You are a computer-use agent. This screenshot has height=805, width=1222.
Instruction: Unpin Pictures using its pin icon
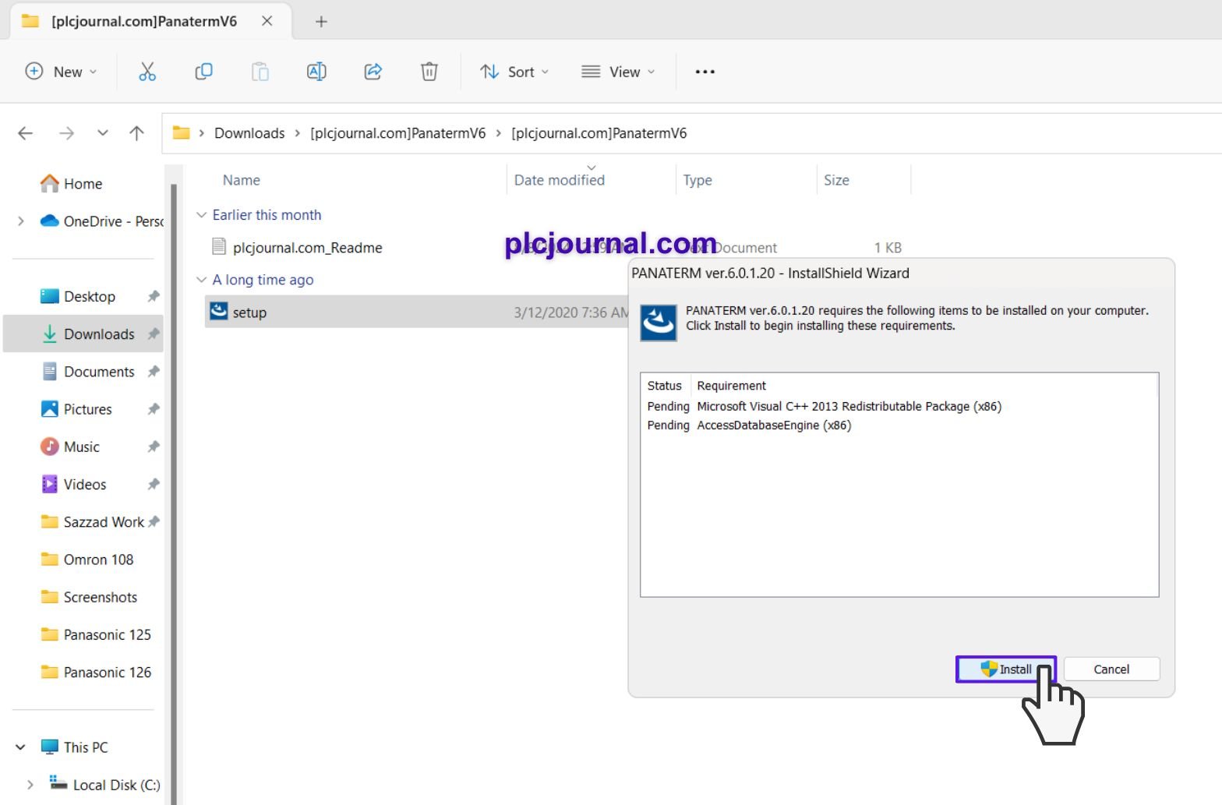154,409
